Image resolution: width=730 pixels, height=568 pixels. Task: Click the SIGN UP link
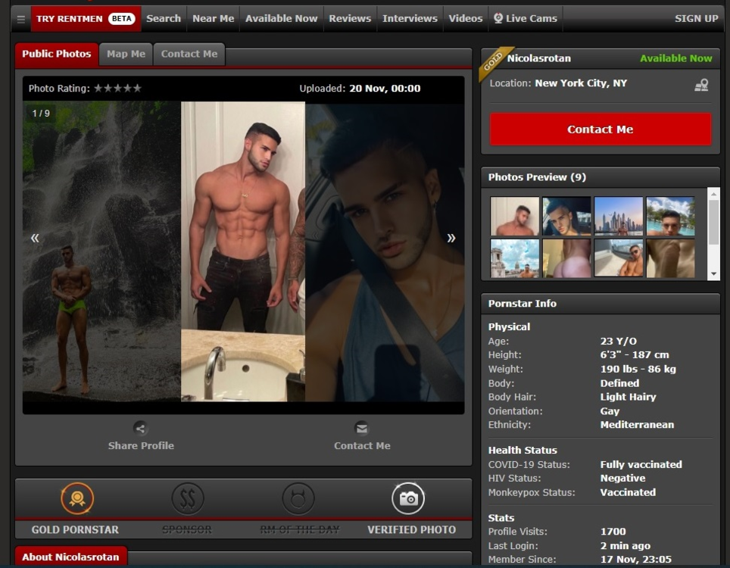point(696,18)
